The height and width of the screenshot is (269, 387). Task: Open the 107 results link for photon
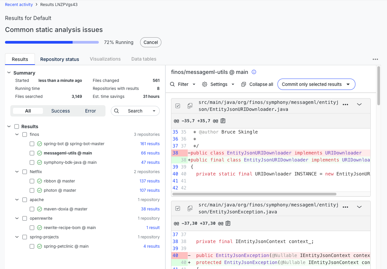point(149,190)
